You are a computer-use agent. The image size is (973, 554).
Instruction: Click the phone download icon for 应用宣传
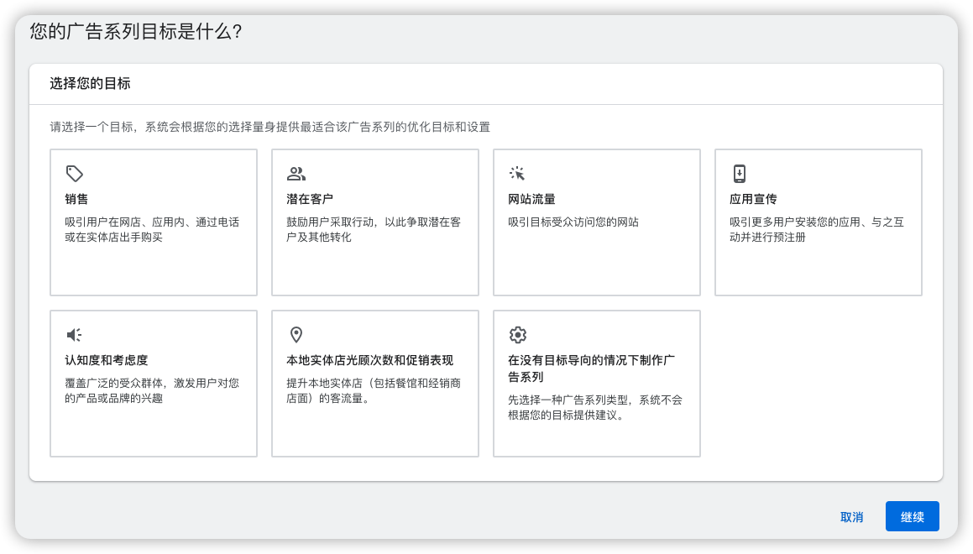point(740,174)
